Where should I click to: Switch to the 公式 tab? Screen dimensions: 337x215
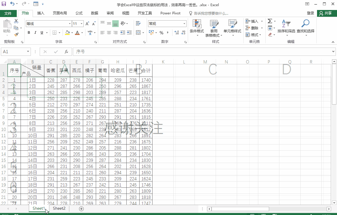79,13
